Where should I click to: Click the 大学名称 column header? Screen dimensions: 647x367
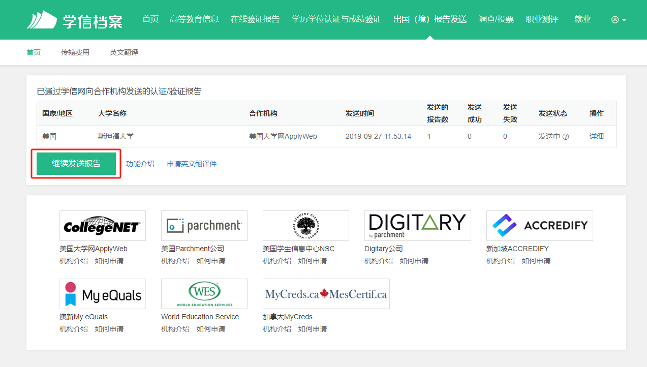112,113
